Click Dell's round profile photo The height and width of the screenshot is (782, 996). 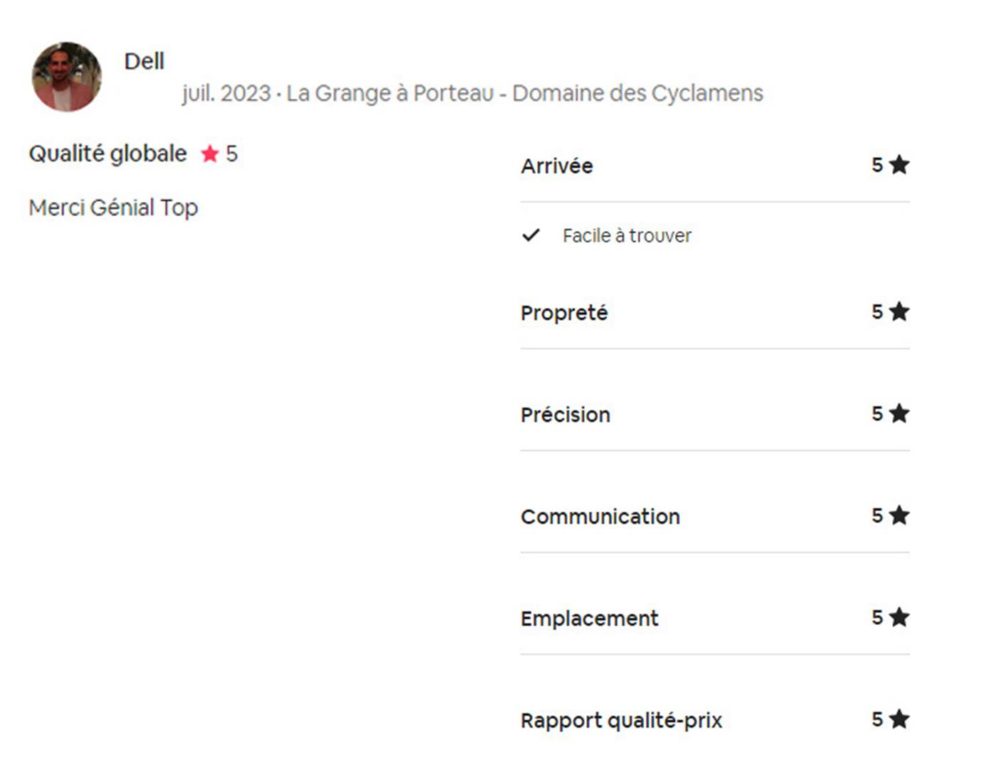(x=67, y=77)
